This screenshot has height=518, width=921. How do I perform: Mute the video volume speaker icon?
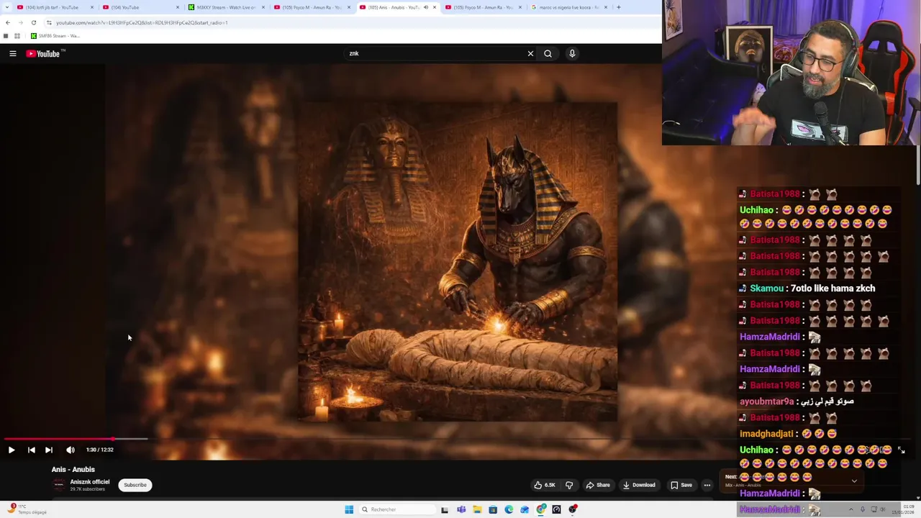coord(71,450)
